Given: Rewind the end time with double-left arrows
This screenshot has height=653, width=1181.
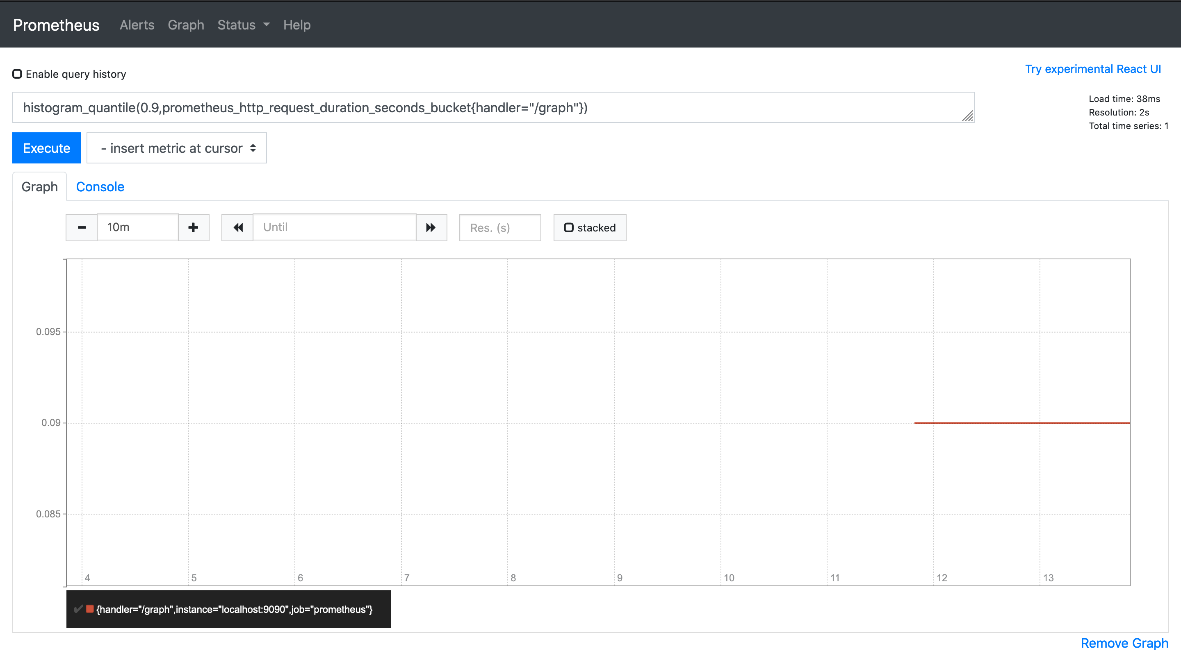Looking at the screenshot, I should pyautogui.click(x=237, y=228).
